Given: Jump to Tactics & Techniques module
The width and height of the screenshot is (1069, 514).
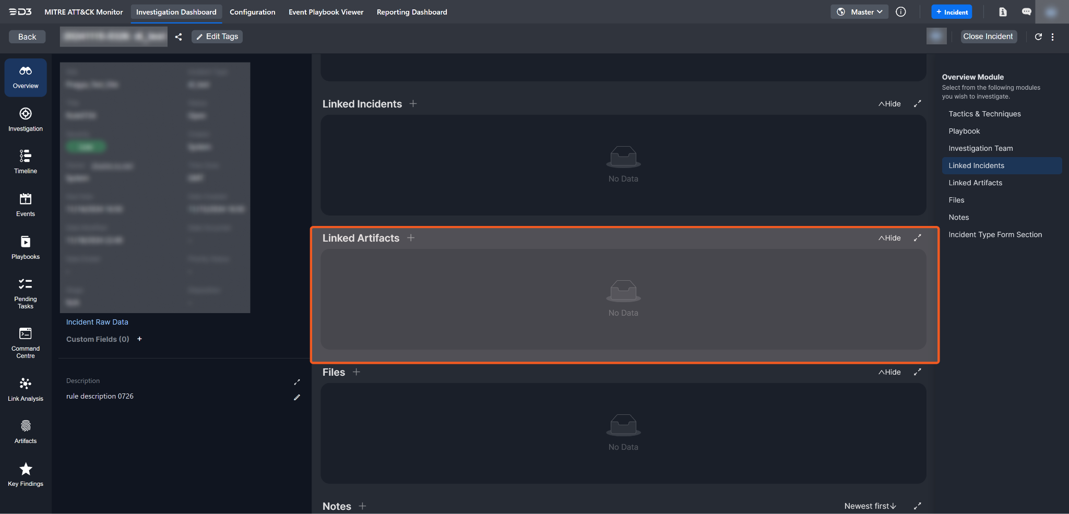Looking at the screenshot, I should tap(984, 114).
